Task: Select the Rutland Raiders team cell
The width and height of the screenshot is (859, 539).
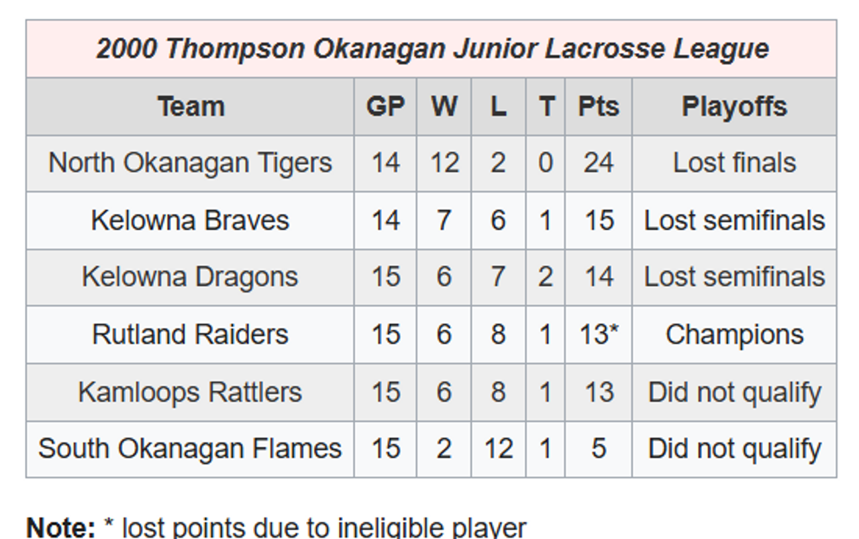Action: [191, 334]
